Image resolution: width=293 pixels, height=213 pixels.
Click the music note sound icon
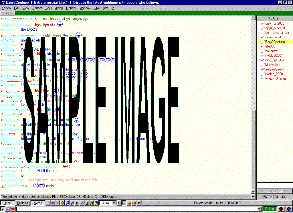pos(67,203)
